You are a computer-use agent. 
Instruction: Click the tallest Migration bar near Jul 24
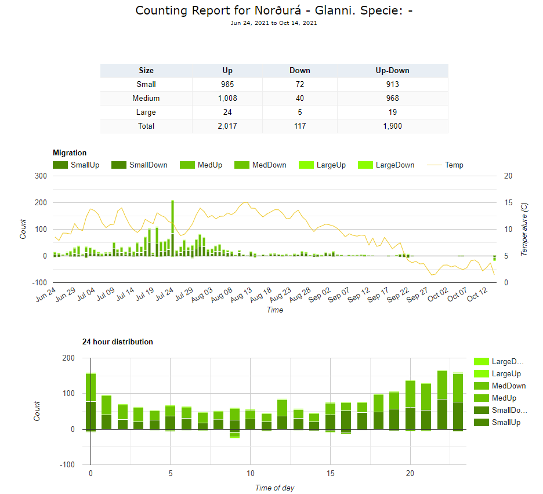pos(172,228)
